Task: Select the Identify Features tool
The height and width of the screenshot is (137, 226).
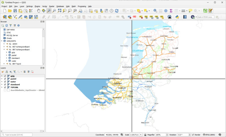Action: pos(155,11)
